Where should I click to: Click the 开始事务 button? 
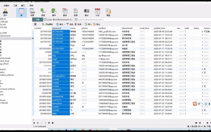[47, 24]
